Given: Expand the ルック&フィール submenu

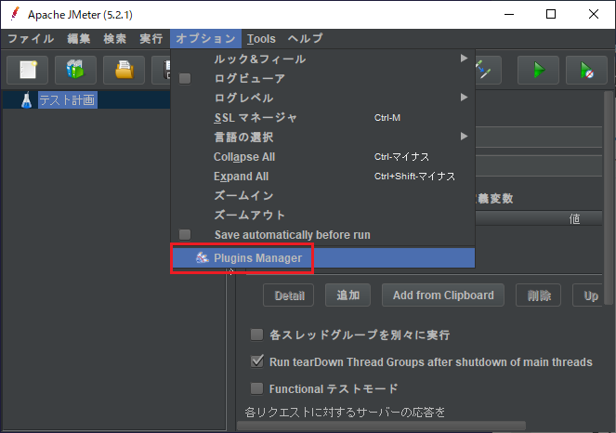Looking at the screenshot, I should click(x=322, y=59).
